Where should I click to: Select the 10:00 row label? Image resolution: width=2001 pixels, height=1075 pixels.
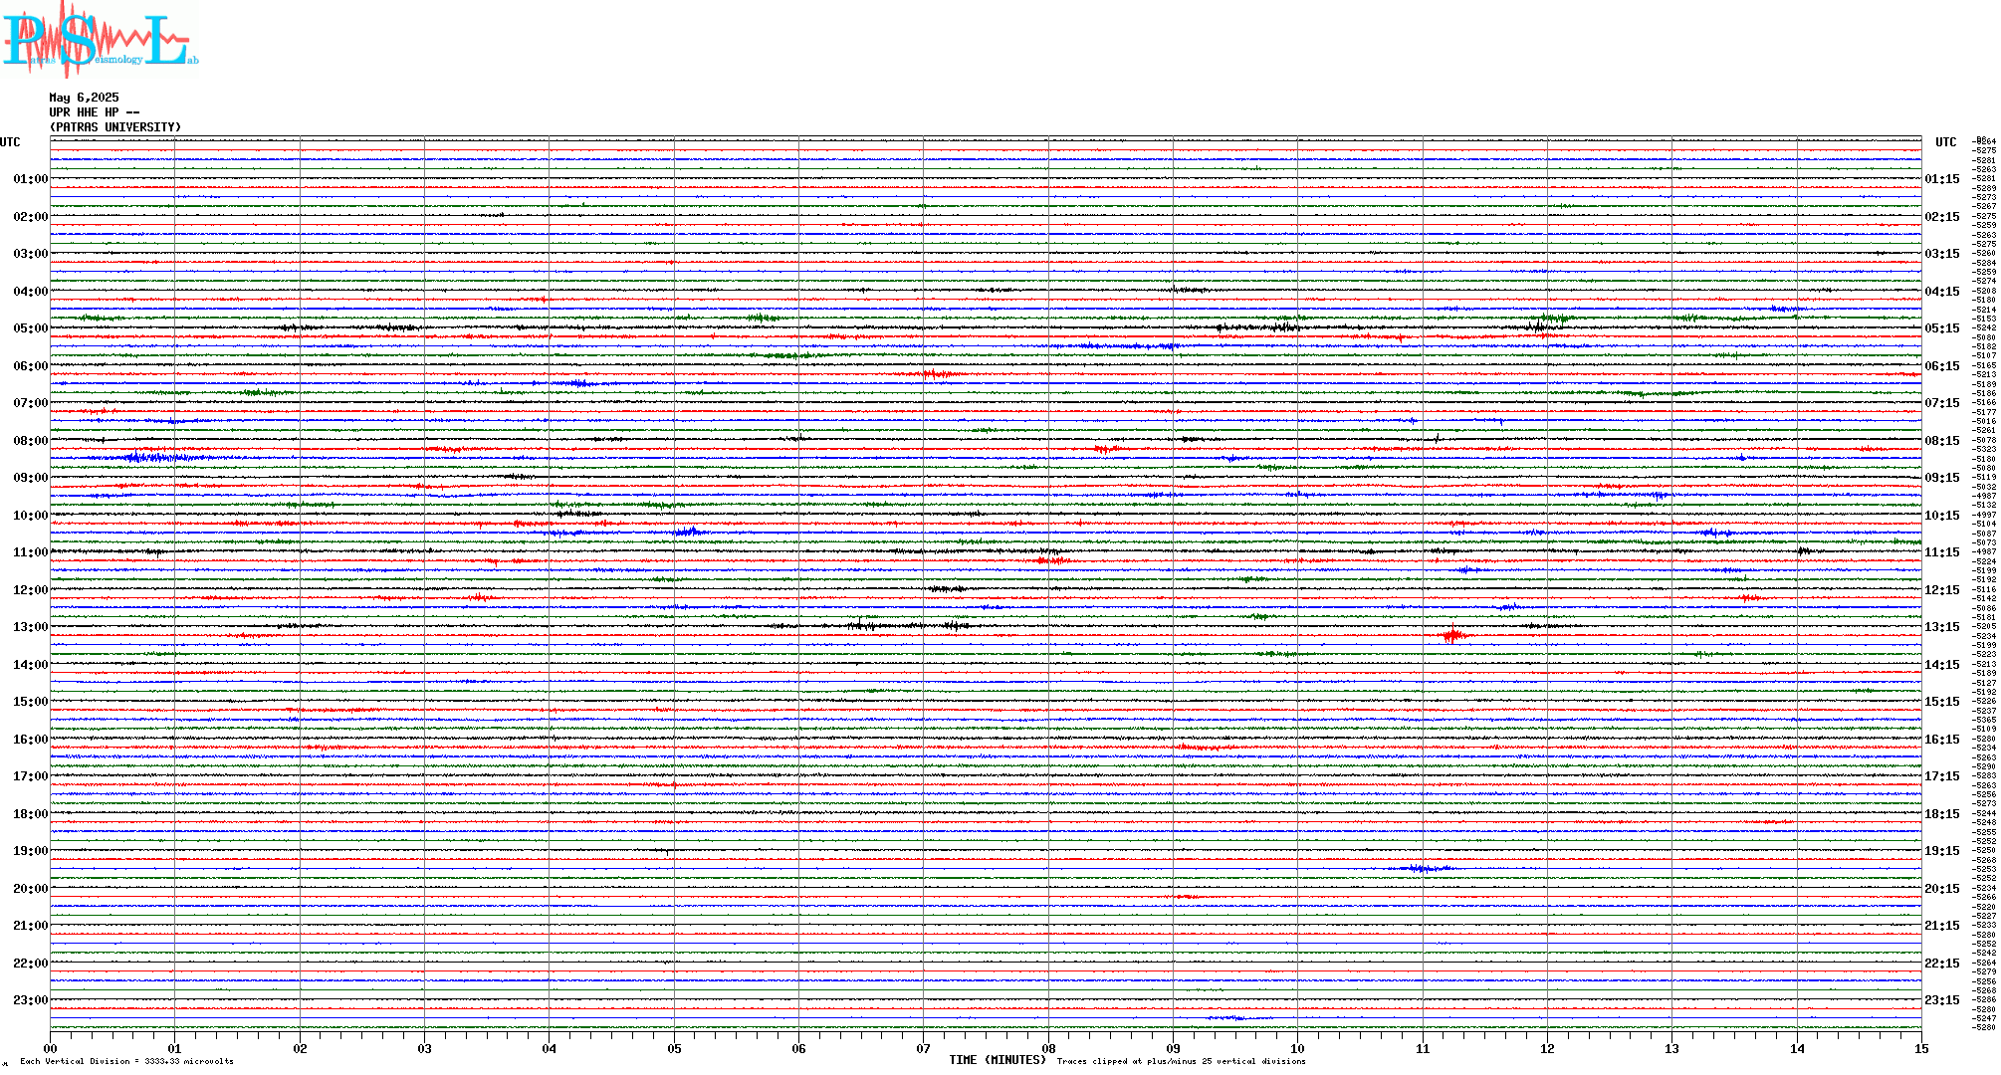coord(31,516)
